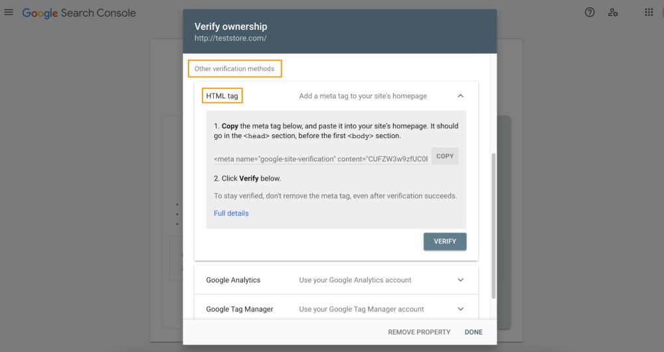Select the meta tag text field
The width and height of the screenshot is (664, 352).
tap(321, 159)
